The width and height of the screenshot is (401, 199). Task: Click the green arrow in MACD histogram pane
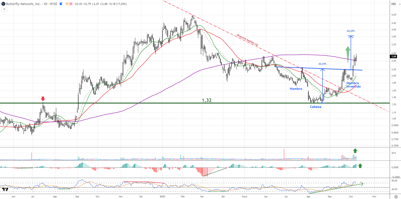(x=360, y=165)
